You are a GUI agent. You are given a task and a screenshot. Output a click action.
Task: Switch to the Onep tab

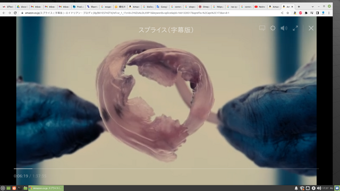tap(204, 7)
